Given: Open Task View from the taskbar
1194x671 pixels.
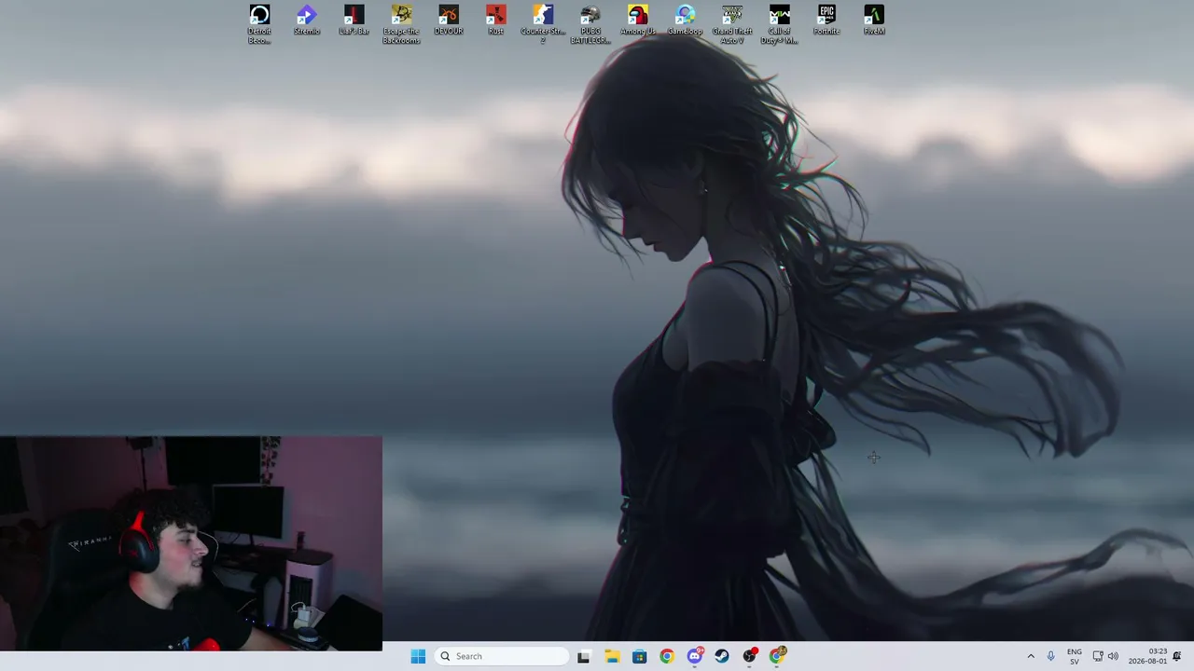Looking at the screenshot, I should point(583,656).
